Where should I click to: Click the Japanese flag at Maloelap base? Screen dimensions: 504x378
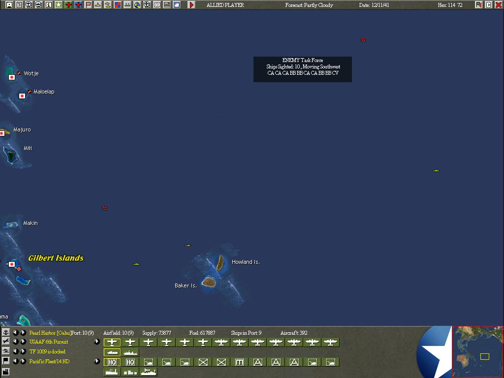[x=22, y=96]
